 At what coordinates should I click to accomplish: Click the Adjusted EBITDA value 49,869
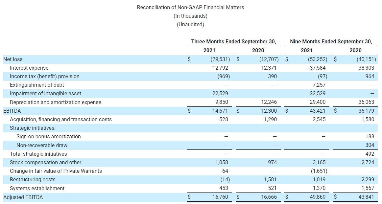[317, 197]
